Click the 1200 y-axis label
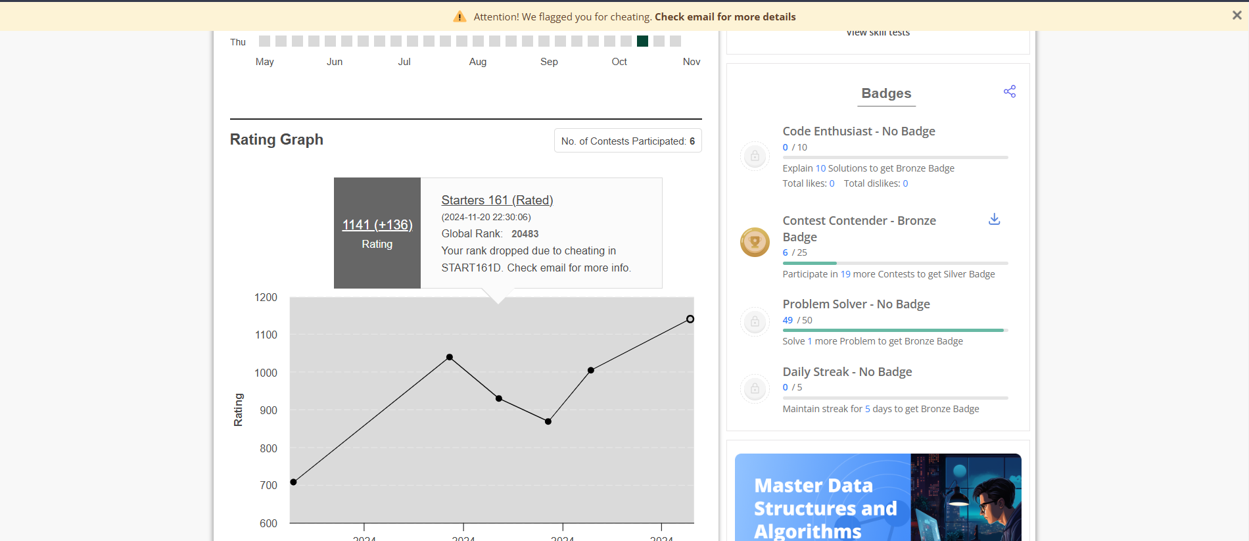Viewport: 1249px width, 541px height. 266,297
